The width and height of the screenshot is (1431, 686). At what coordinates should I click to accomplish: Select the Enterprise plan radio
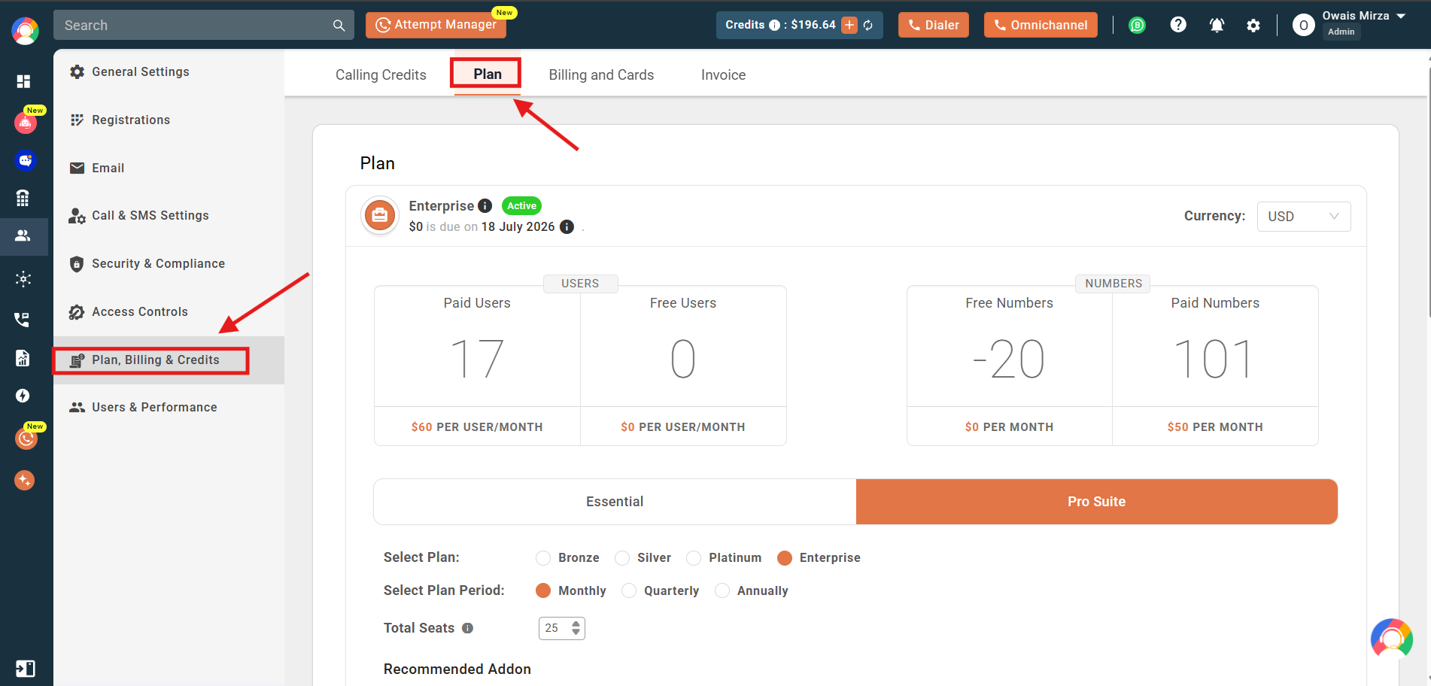pyautogui.click(x=785, y=558)
